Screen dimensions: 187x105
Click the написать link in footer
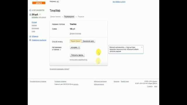(x=76, y=84)
